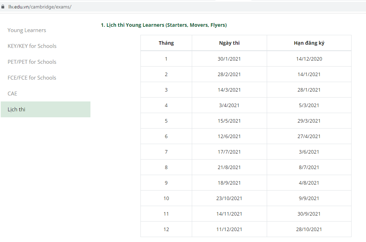The width and height of the screenshot is (366, 242).
Task: Click registration deadline 14/12/2020 cell
Action: tap(309, 59)
